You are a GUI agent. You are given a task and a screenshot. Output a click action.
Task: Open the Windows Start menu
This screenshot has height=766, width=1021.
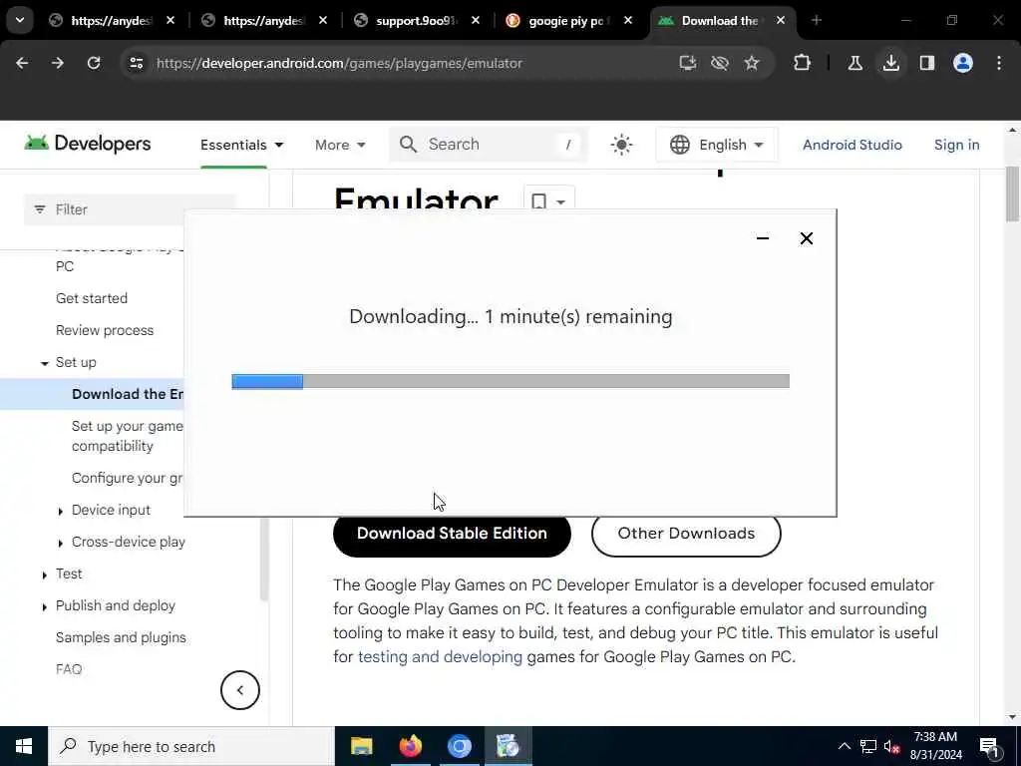pos(24,746)
